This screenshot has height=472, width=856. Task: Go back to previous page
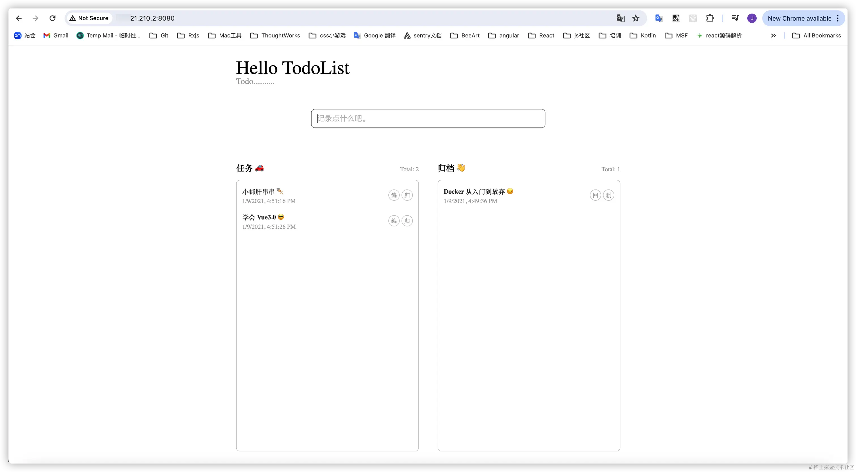pyautogui.click(x=19, y=18)
